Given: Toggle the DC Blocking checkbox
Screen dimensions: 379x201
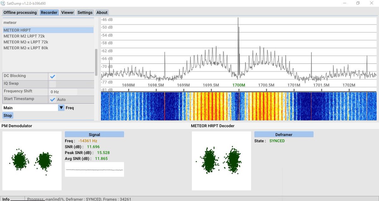Looking at the screenshot, I should click(53, 77).
